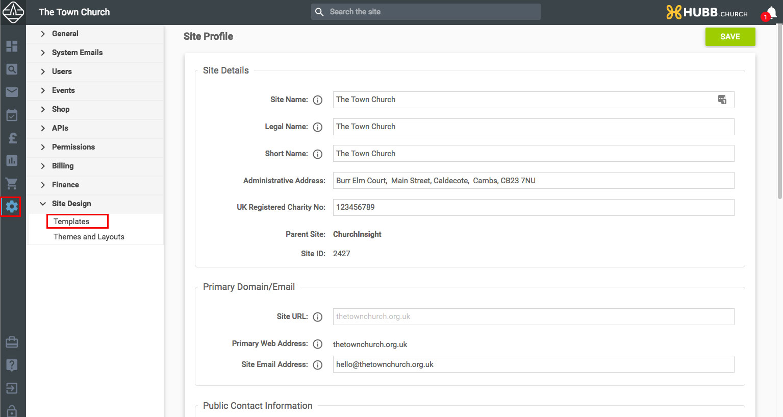
Task: Click the settings gear icon in the sidebar
Action: (12, 207)
